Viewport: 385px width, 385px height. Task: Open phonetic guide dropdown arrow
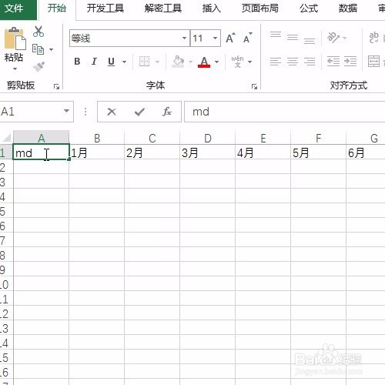click(249, 62)
